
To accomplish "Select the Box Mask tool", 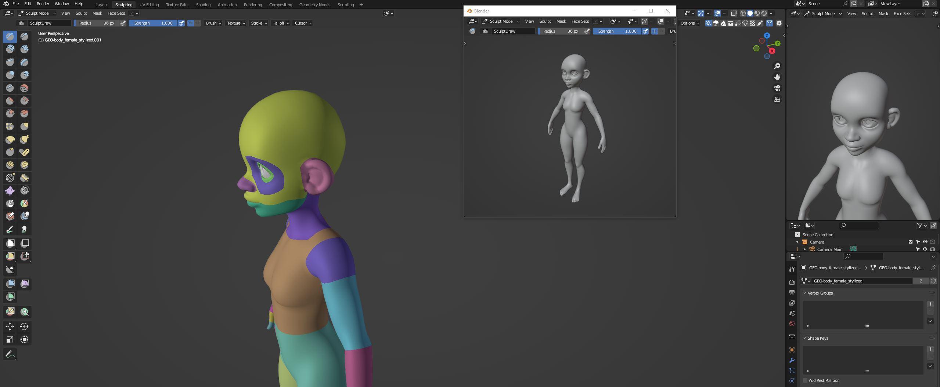I will (10, 243).
